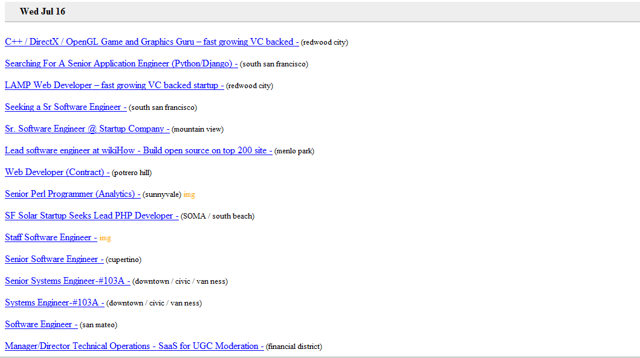Open the cupertino Senior Software Engineer link
Image resolution: width=640 pixels, height=358 pixels.
pos(54,260)
